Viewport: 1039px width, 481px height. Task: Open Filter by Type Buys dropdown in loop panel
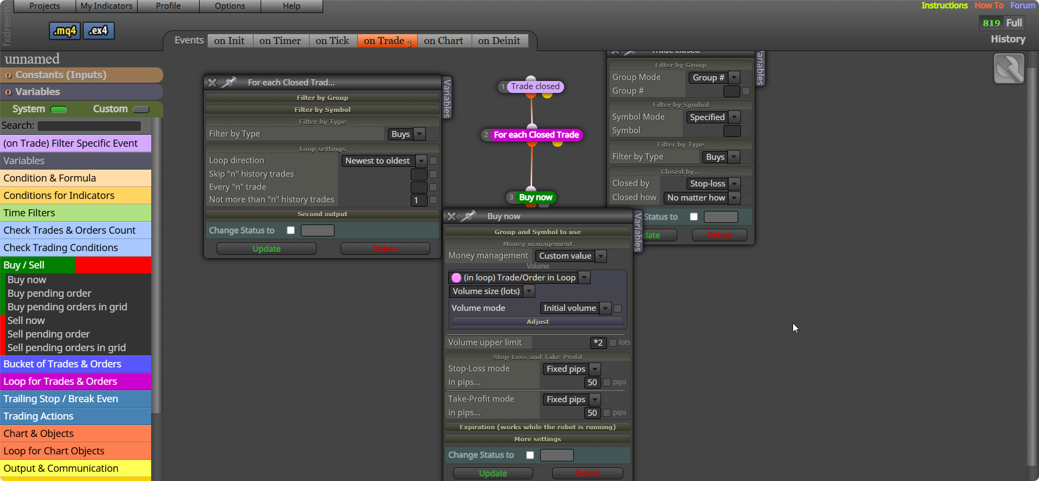click(406, 134)
